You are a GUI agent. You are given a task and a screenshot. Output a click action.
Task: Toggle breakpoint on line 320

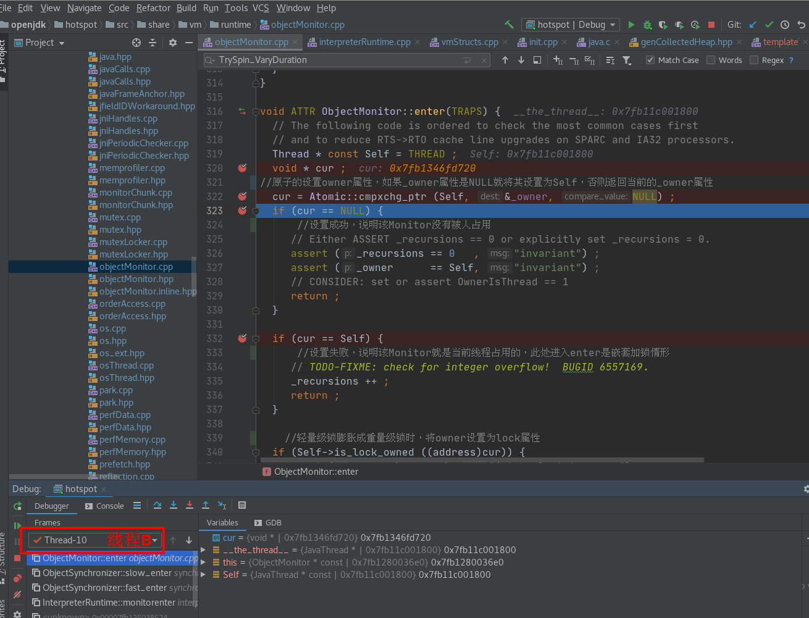coord(243,168)
